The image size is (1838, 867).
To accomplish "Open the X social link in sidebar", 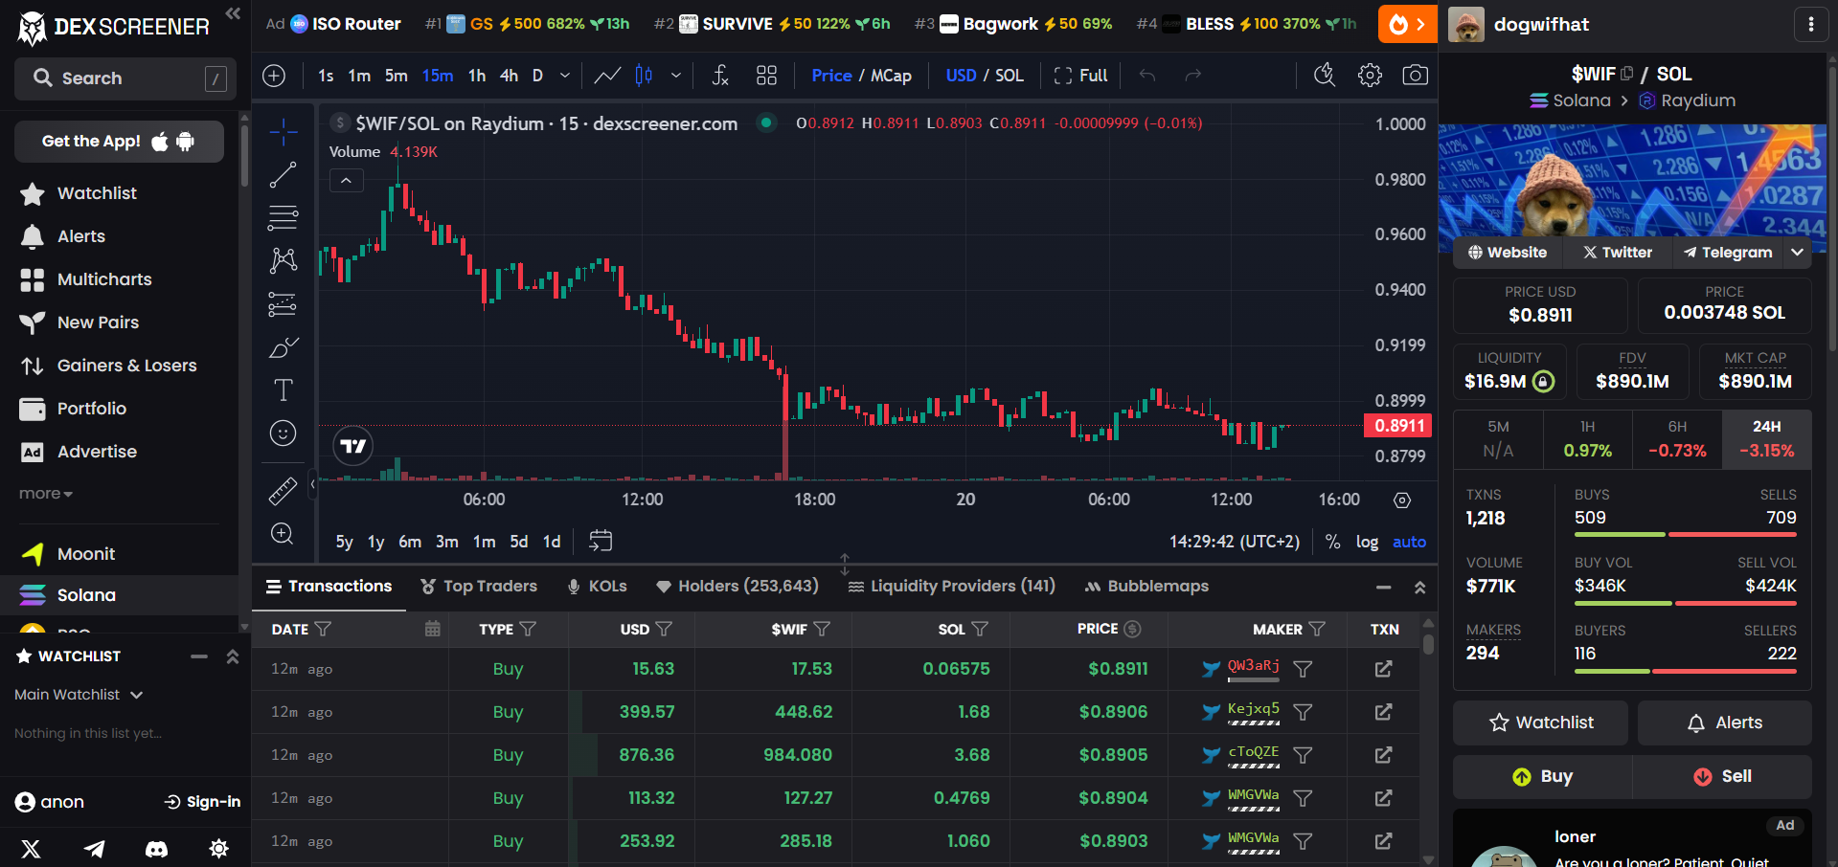I will click(31, 849).
